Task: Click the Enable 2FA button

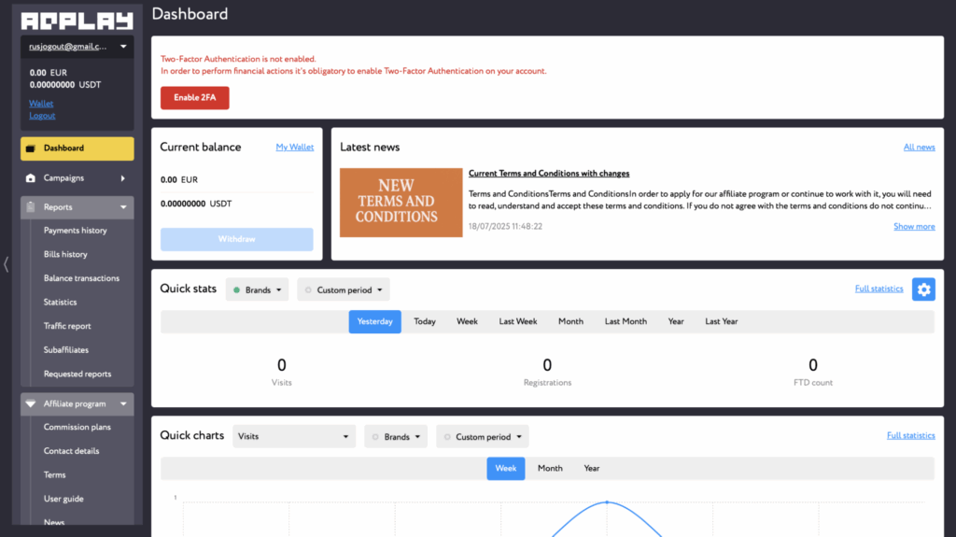Action: click(x=194, y=97)
